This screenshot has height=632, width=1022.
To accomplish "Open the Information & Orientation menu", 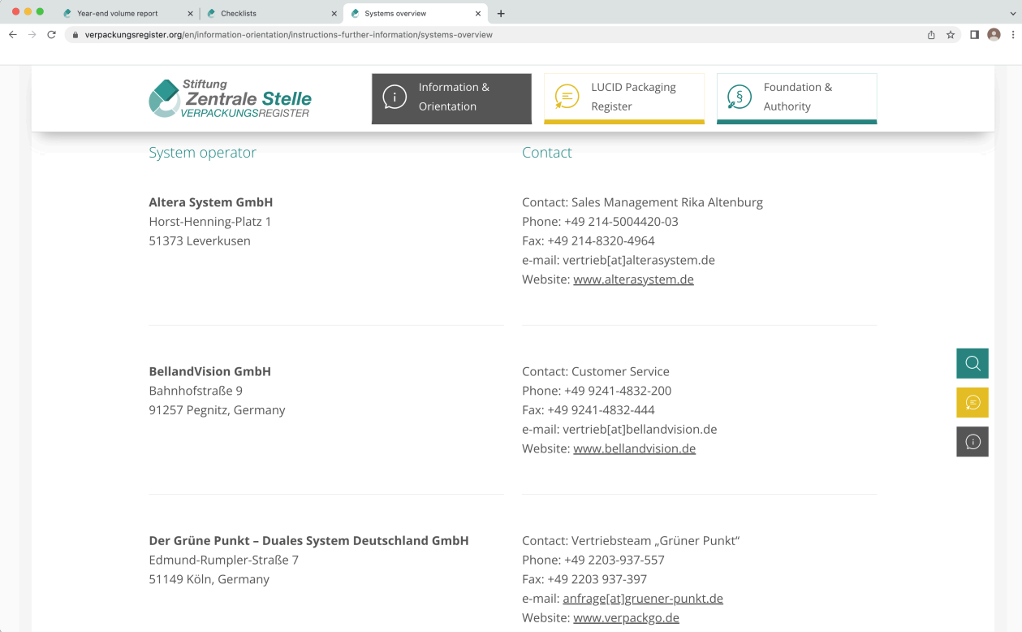I will pos(451,97).
